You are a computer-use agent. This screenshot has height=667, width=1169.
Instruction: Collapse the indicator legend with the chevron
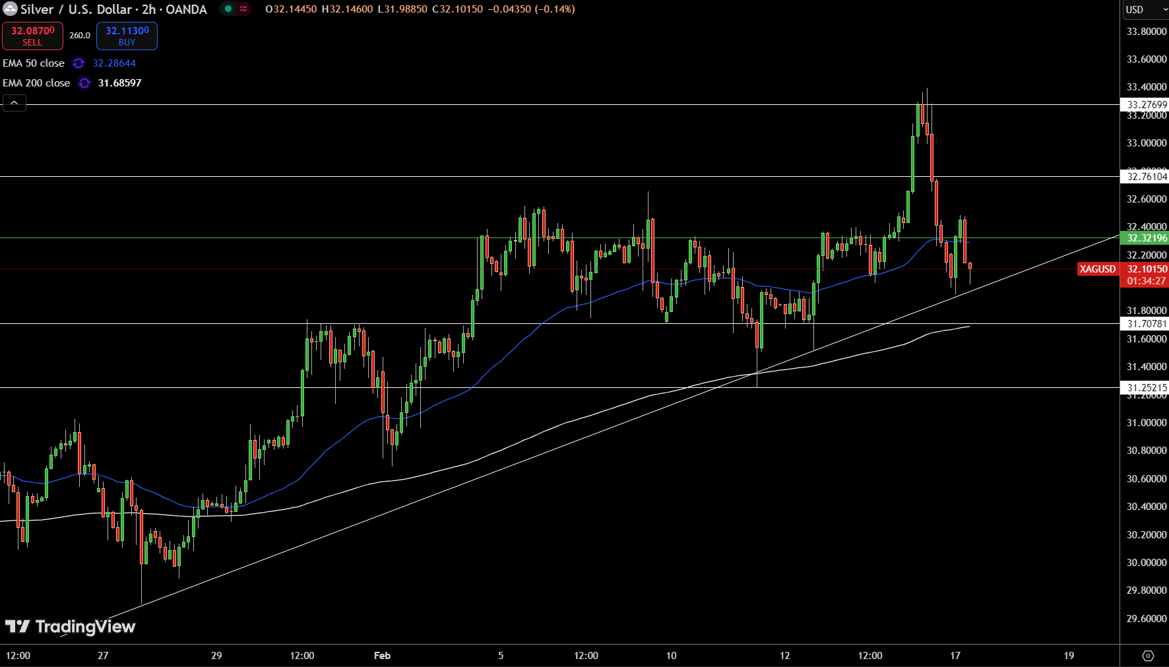[15, 103]
